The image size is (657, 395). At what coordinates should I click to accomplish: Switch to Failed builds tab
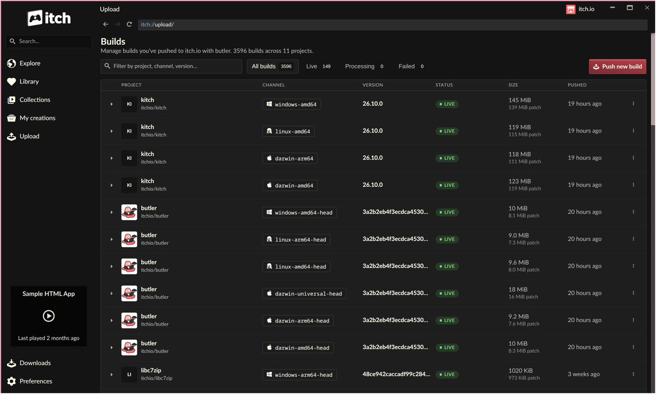point(412,67)
